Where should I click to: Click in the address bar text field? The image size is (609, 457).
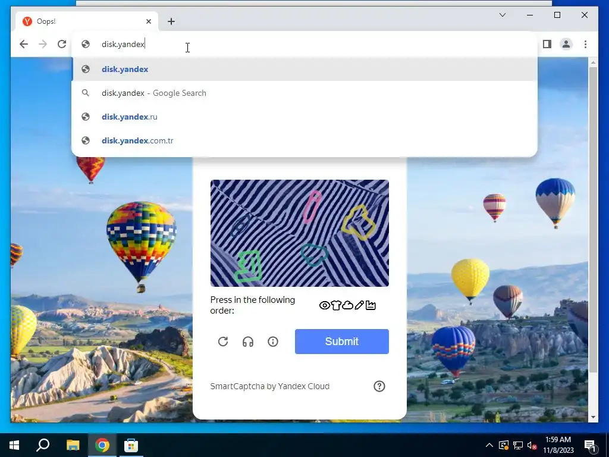point(304,44)
